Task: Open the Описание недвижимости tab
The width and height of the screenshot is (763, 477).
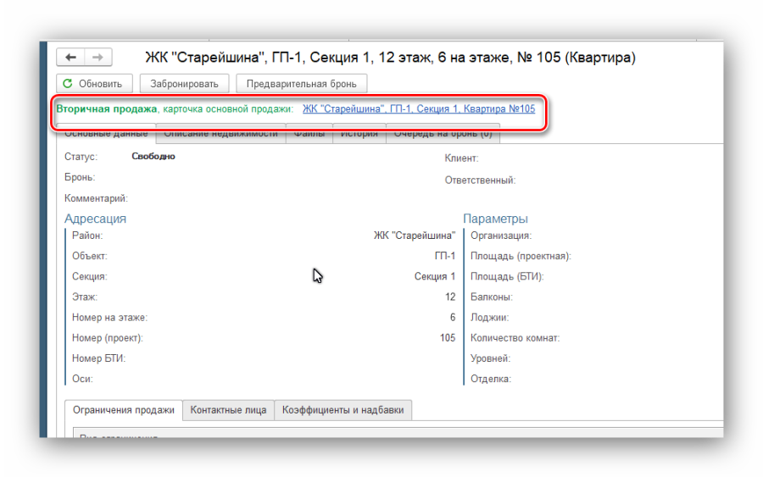Action: click(220, 135)
